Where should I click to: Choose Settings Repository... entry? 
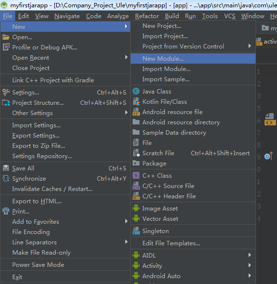65,156
